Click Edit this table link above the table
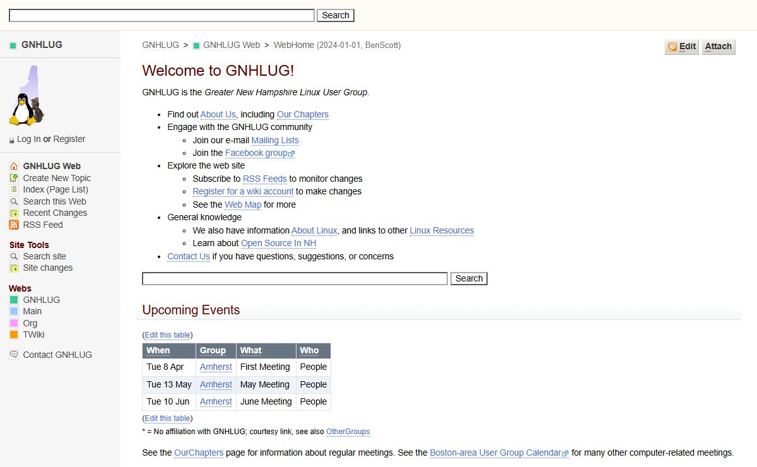This screenshot has height=467, width=757. click(167, 335)
